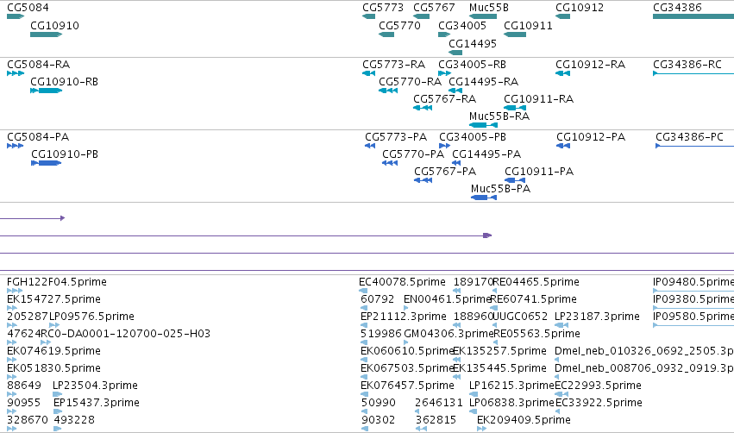Screen dimensions: 734x433
Task: Click transcript CG5767-RA
Action: tap(445, 99)
